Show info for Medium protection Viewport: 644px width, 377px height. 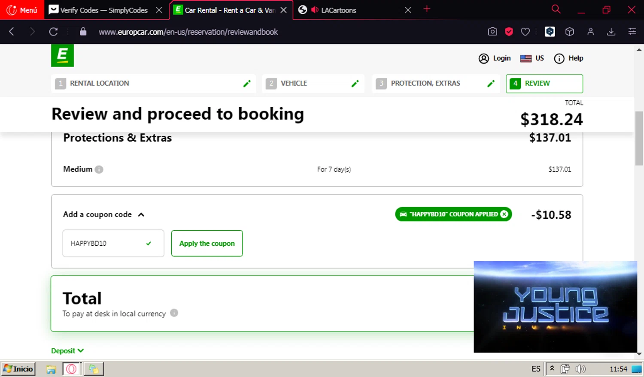(99, 169)
